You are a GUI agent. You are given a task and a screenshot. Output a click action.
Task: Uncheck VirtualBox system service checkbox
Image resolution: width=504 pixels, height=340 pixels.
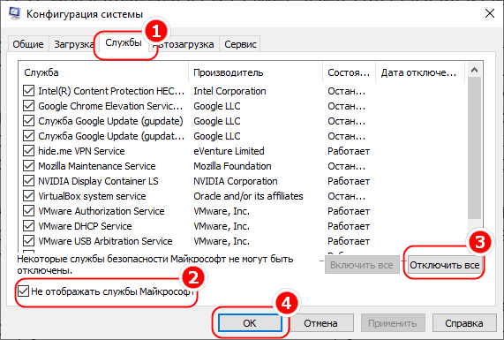(x=28, y=196)
